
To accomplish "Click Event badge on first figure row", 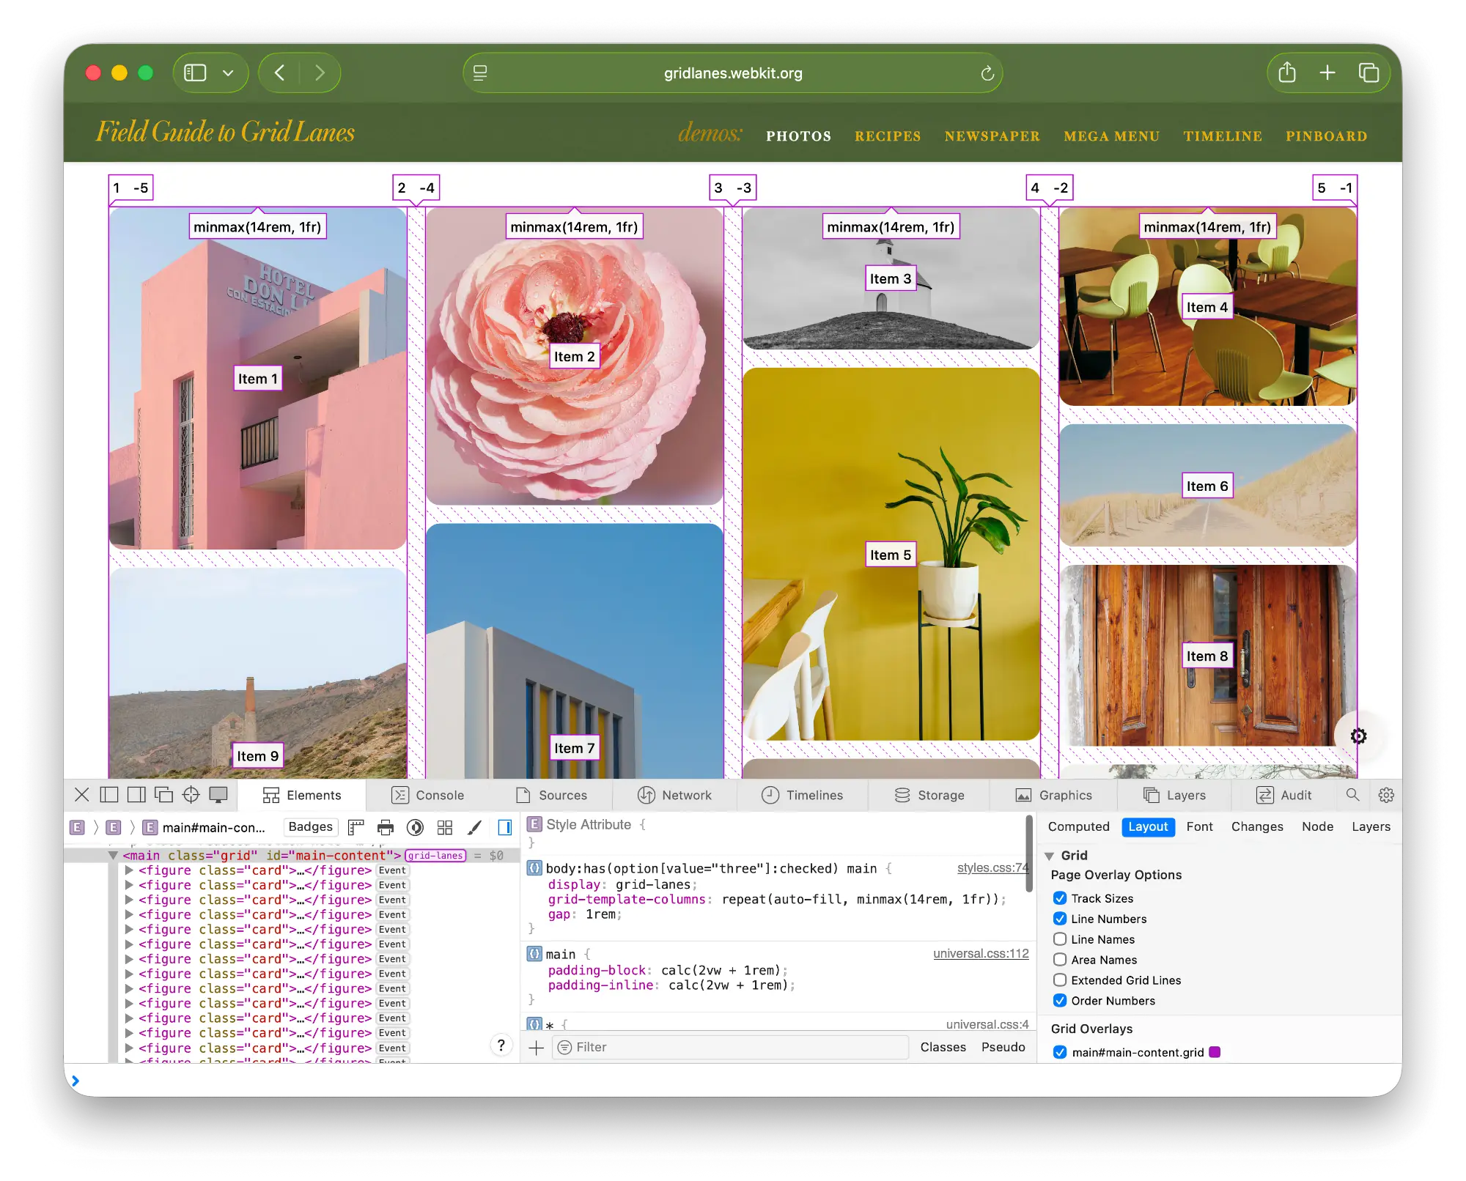I will click(392, 870).
